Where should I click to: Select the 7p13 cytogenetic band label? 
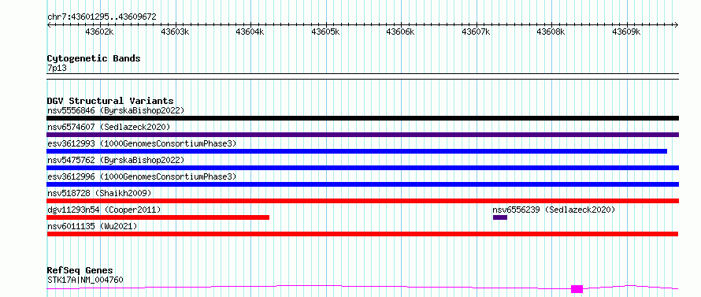[x=57, y=69]
